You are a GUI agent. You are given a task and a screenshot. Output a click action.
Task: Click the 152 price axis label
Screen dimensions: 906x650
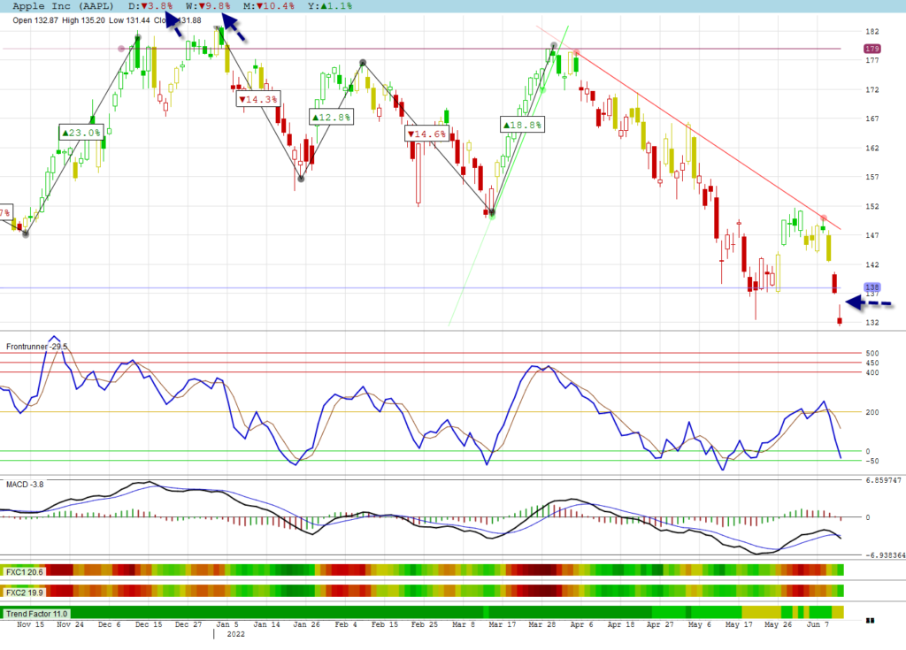tap(871, 206)
